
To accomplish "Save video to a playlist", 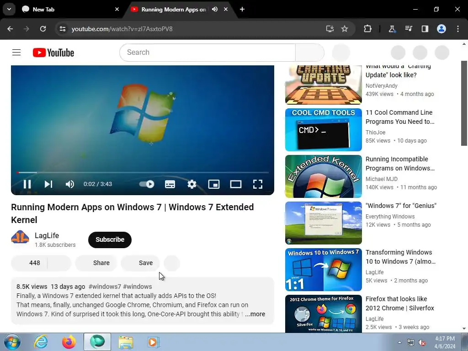I will pyautogui.click(x=140, y=263).
